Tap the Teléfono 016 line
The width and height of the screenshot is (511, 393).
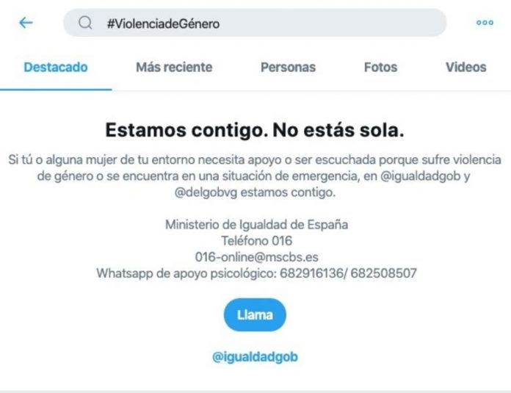(256, 241)
